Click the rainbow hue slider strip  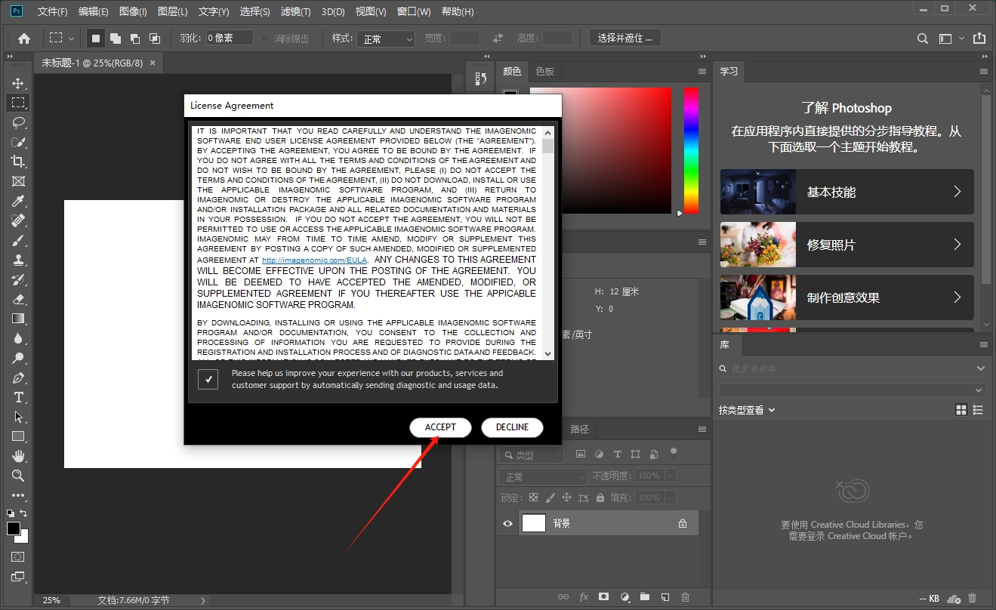pos(691,151)
